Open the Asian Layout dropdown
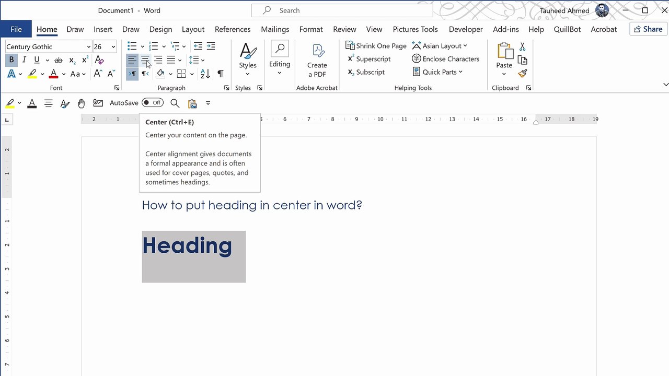669x376 pixels. 440,46
